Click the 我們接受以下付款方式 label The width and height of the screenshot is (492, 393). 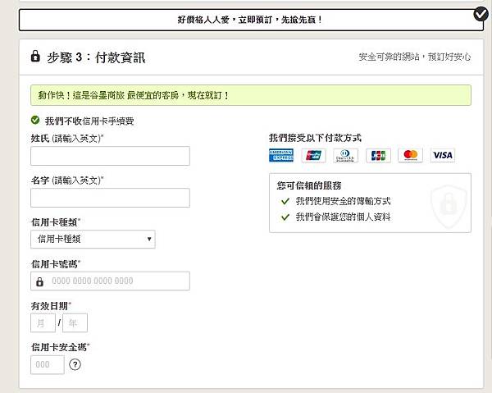click(x=315, y=138)
